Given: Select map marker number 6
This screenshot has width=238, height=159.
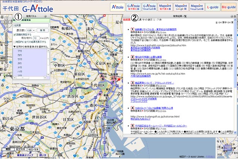Looking at the screenshot, I should click(x=100, y=94).
